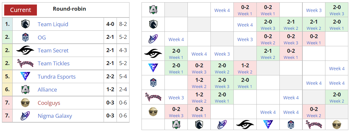The height and width of the screenshot is (132, 350).
Task: Click Team Liquid logo in standings table
Action: coord(25,24)
